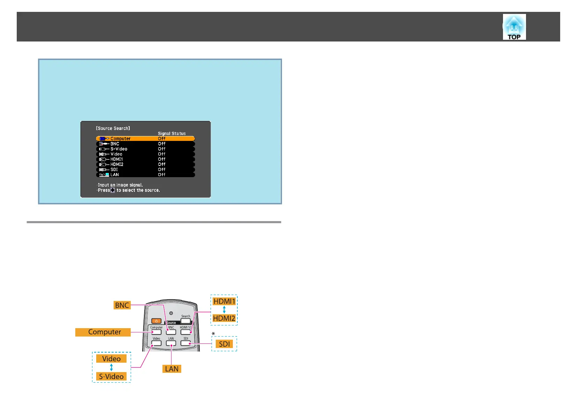Pick HDMI2 in the Source Search list
Image resolution: width=587 pixels, height=415 pixels.
[145, 164]
